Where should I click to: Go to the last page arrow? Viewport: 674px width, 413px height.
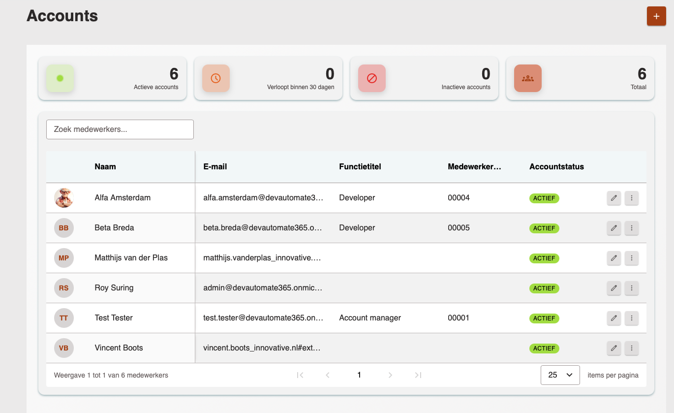[x=418, y=375]
